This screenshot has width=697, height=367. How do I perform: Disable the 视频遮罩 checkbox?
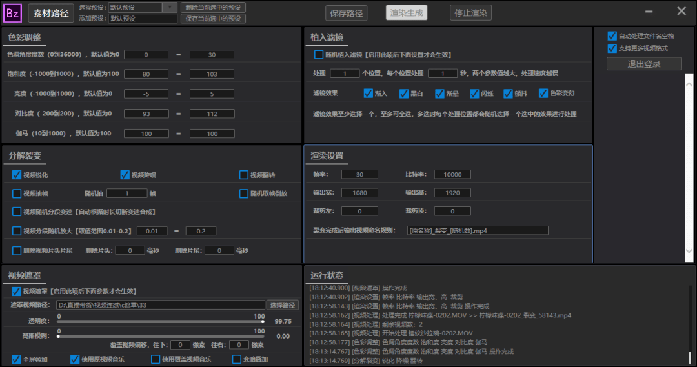[x=16, y=292]
